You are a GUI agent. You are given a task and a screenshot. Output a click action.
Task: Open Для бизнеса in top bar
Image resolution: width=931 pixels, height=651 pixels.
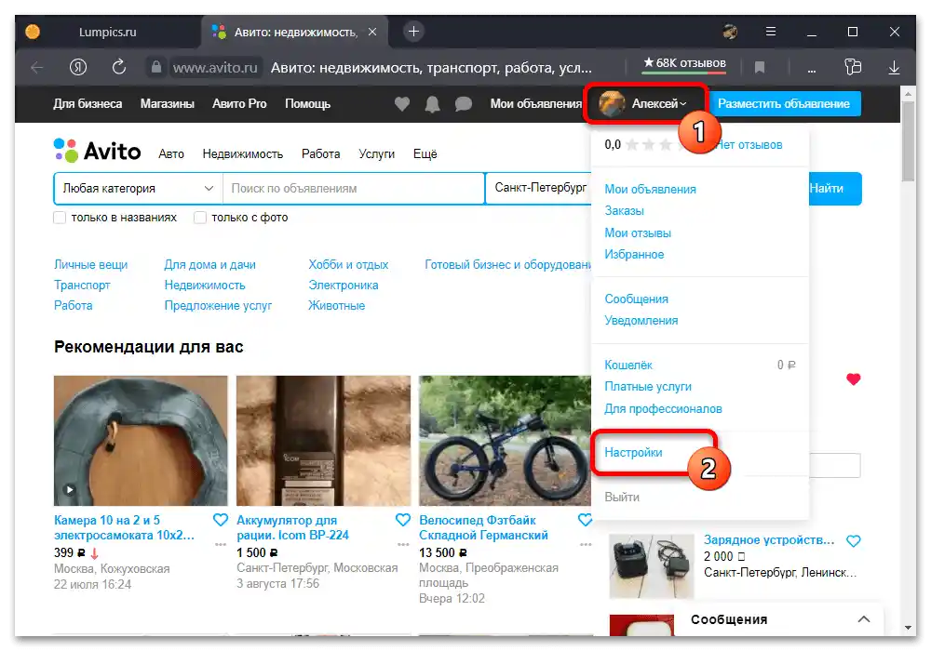(x=88, y=104)
